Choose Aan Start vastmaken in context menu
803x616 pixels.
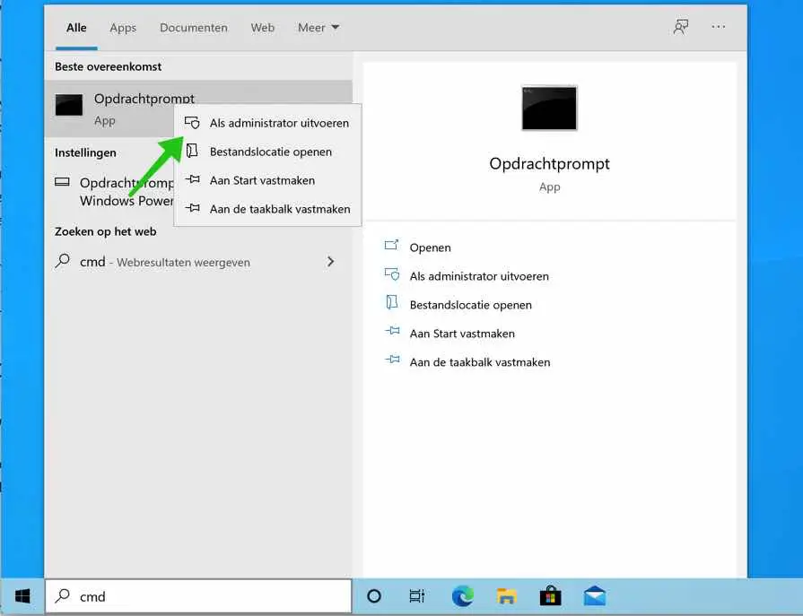tap(267, 180)
